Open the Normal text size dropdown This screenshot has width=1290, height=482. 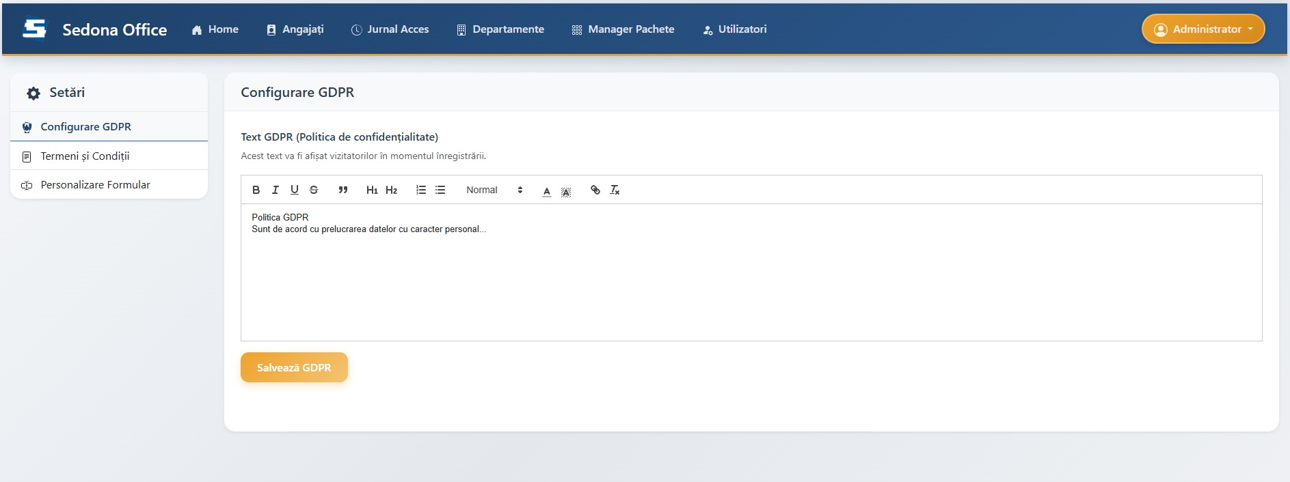point(494,190)
